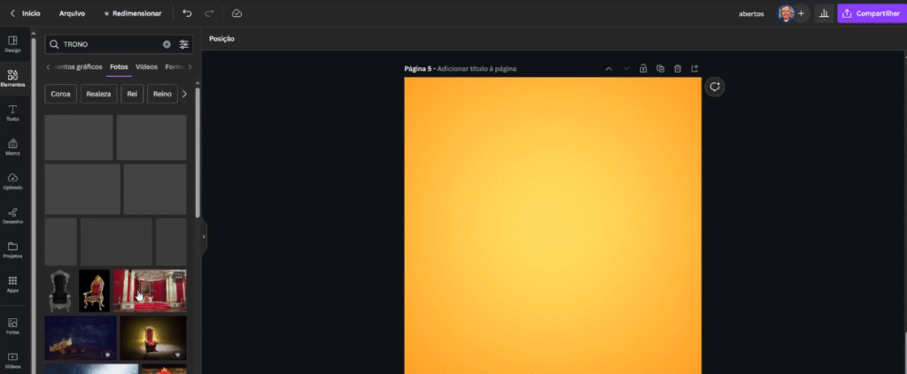Image resolution: width=907 pixels, height=374 pixels.
Task: Select the Realeza suggestion chip
Action: tap(98, 94)
